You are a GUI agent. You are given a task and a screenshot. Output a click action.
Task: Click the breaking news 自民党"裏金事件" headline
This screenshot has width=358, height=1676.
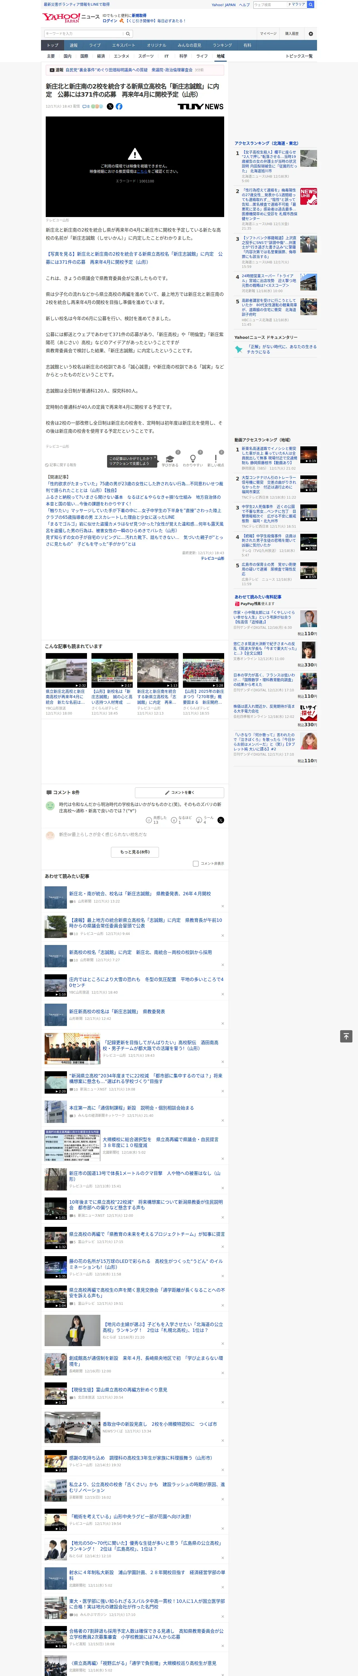(x=129, y=70)
